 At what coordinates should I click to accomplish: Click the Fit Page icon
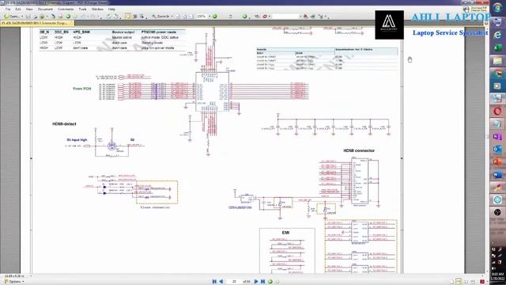click(184, 17)
